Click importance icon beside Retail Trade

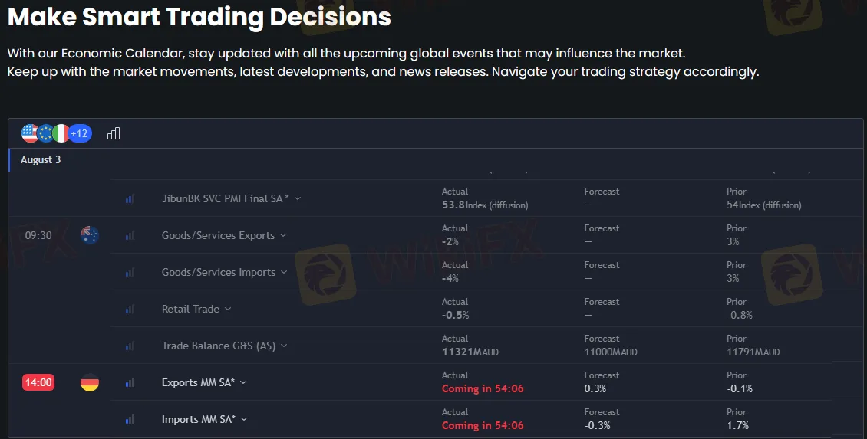click(x=130, y=309)
